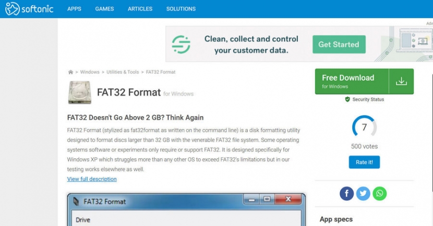Click the Security Status shield icon
The height and width of the screenshot is (226, 433).
(347, 99)
